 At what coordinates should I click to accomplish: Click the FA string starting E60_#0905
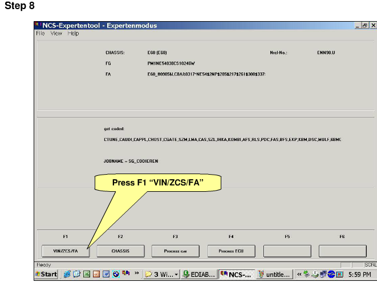(x=206, y=74)
